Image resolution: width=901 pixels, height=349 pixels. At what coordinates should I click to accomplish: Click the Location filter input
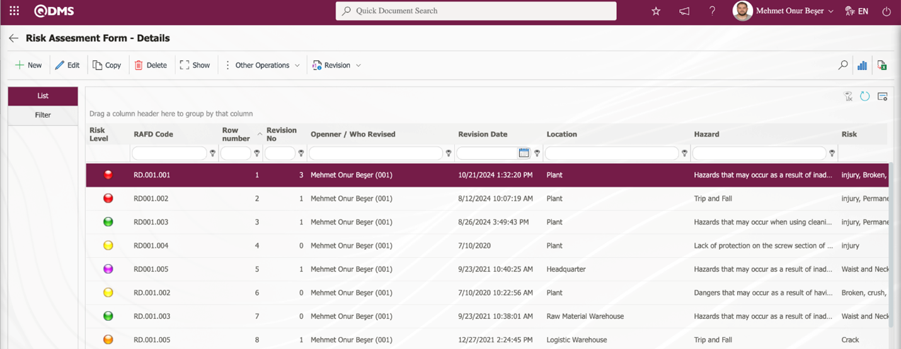[612, 153]
